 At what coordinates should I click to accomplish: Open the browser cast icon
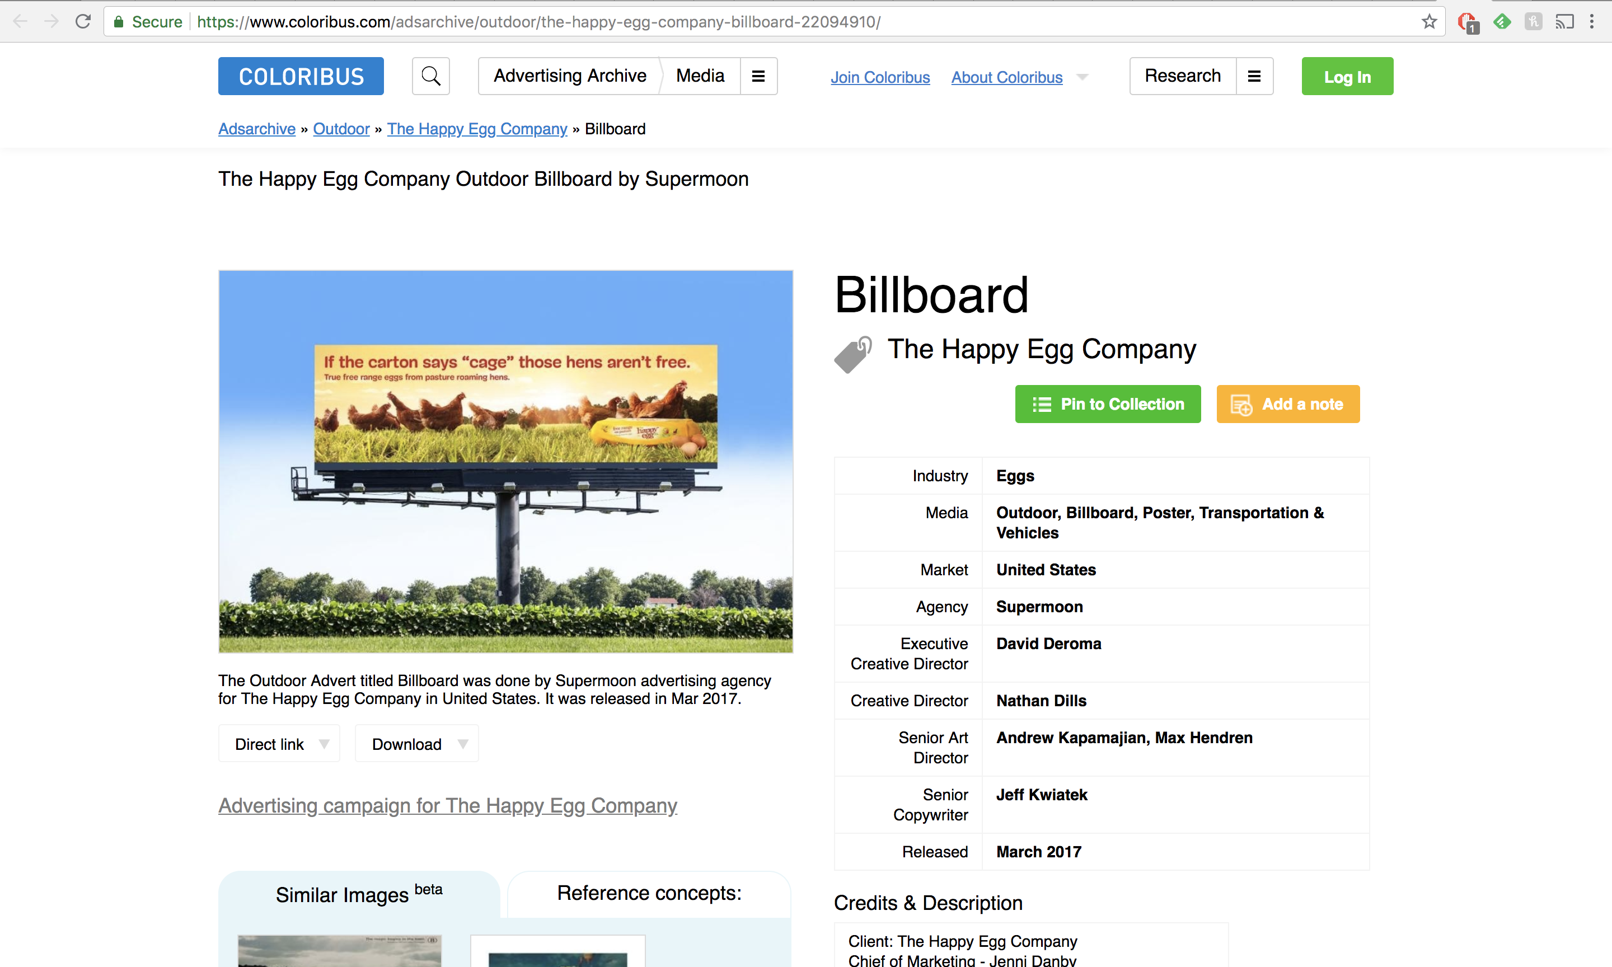pyautogui.click(x=1564, y=21)
